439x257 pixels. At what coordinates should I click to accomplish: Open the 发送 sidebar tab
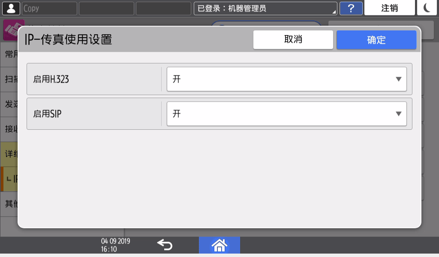[x=9, y=104]
